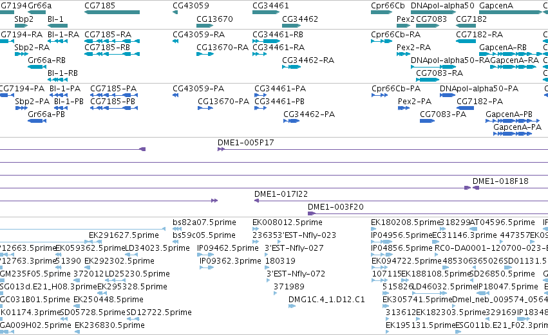
Task: Click the Pex2 gene label
Action: (x=406, y=19)
